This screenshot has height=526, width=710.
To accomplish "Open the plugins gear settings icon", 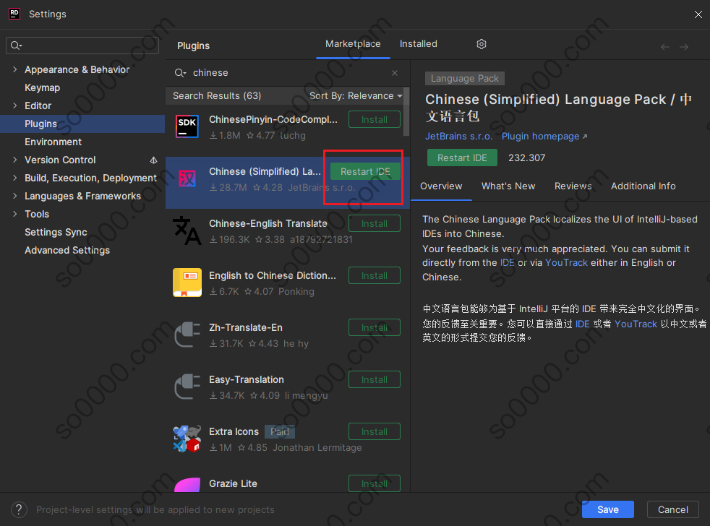I will tap(482, 44).
